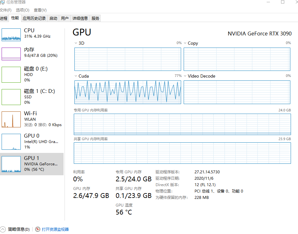Open the 查看 menu
The height and width of the screenshot is (234, 298).
tap(40, 10)
